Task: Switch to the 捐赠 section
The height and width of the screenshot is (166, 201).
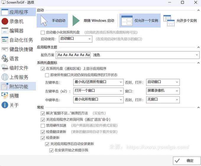Action: pyautogui.click(x=14, y=96)
